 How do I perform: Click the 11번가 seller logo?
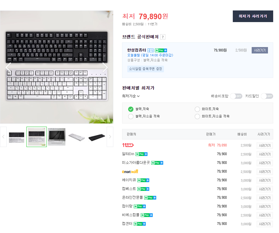tap(128, 145)
